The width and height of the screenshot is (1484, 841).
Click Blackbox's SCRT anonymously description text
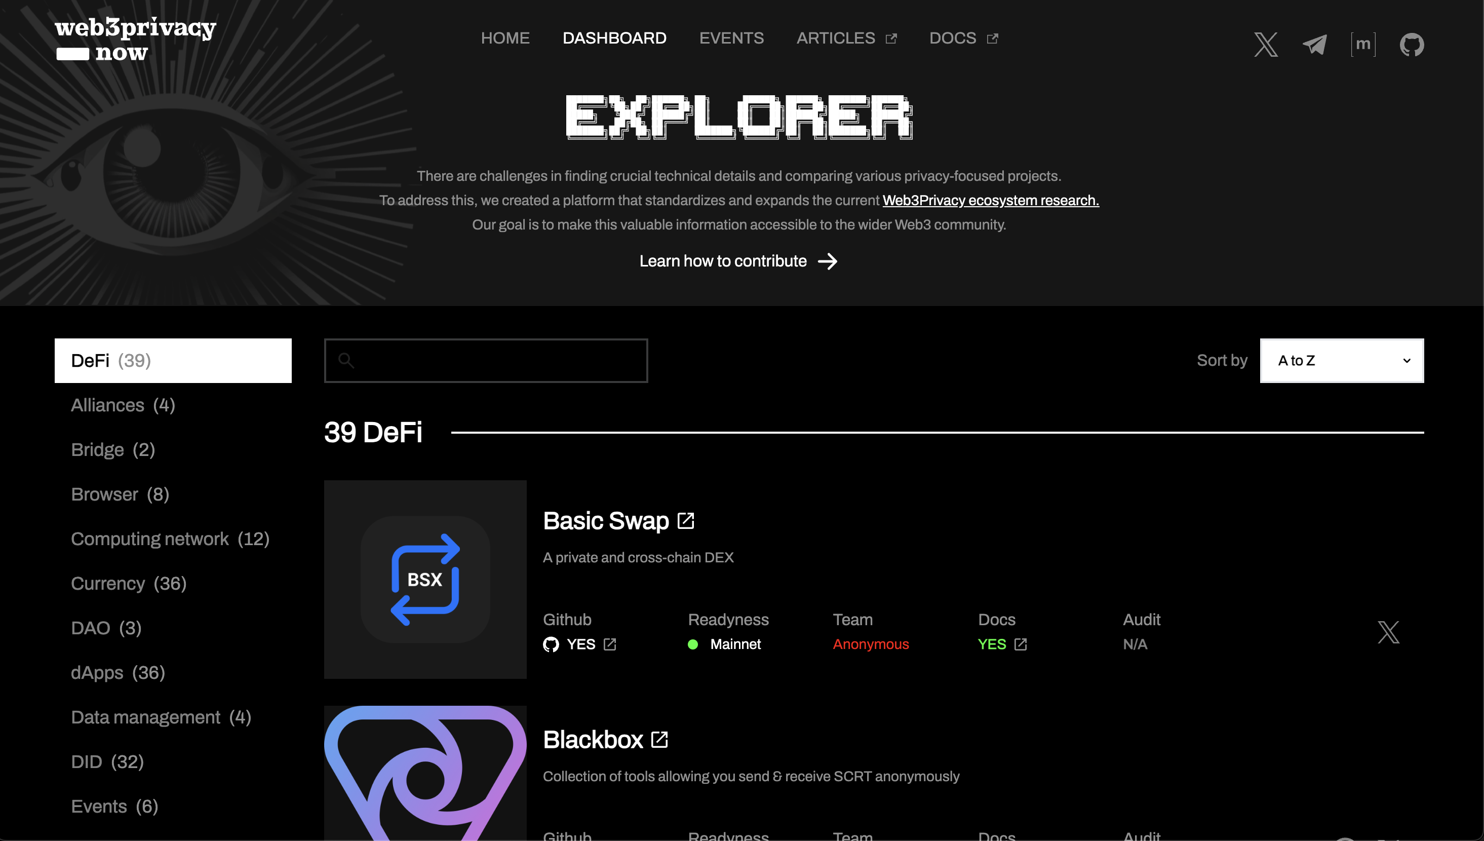[751, 776]
